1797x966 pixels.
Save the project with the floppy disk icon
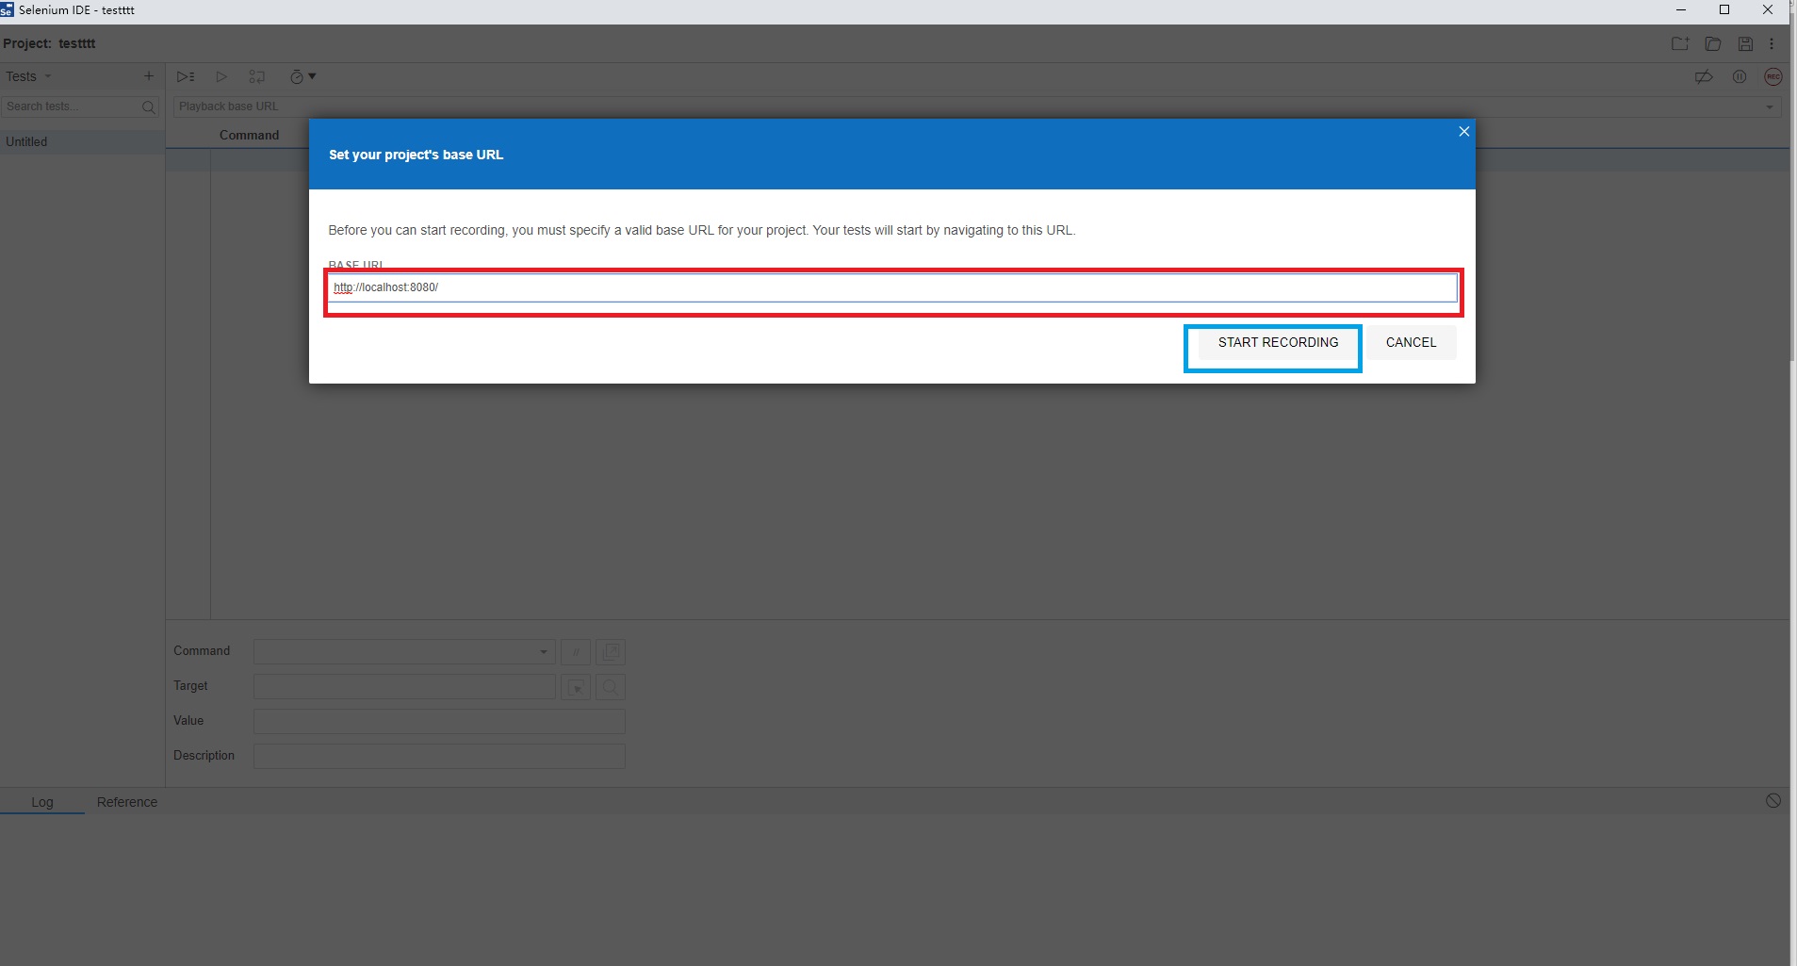pos(1745,44)
